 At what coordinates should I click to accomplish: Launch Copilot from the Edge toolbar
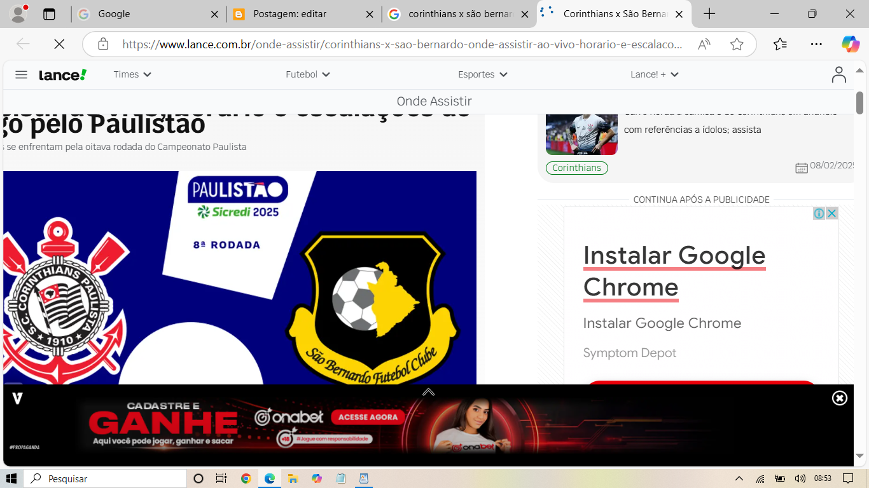point(851,44)
